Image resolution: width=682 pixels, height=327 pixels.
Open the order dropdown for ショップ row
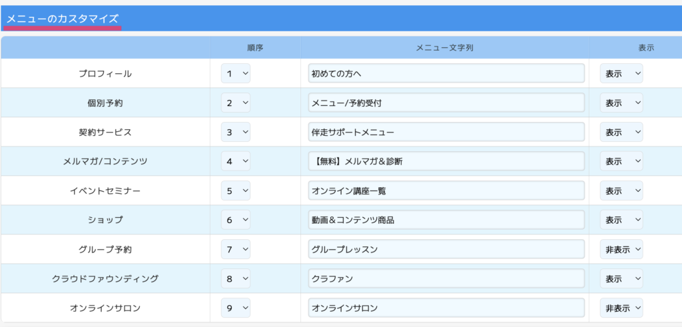click(x=236, y=220)
